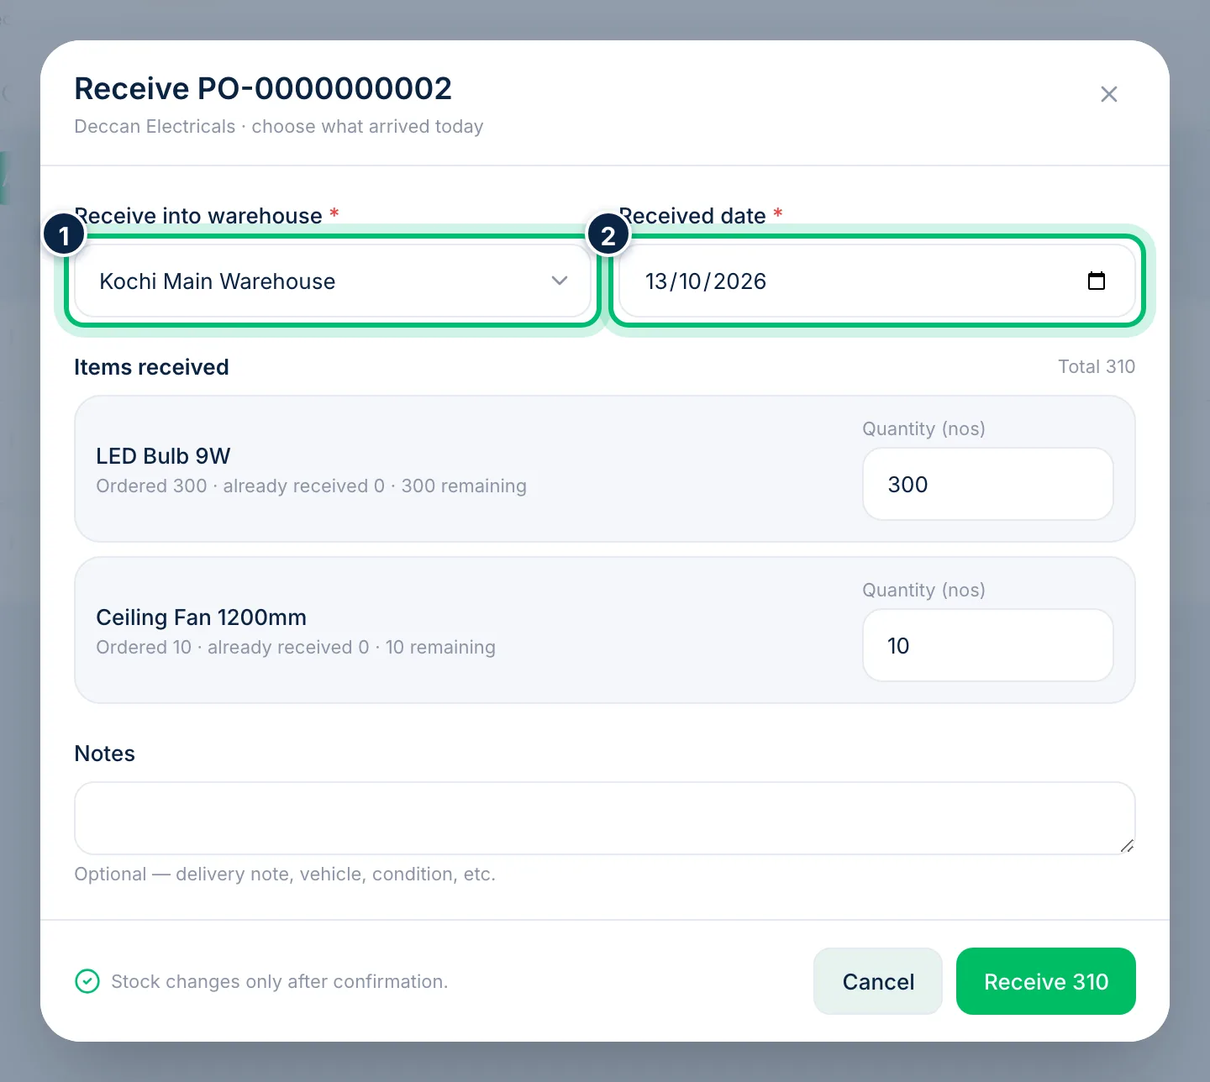
Task: Cancel the receive dialog
Action: (x=878, y=981)
